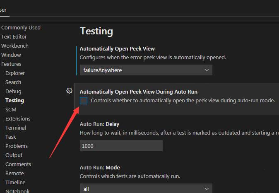Viewport: 279px width, 193px height.
Task: Click the Auto Run Delay input field
Action: pos(121,146)
